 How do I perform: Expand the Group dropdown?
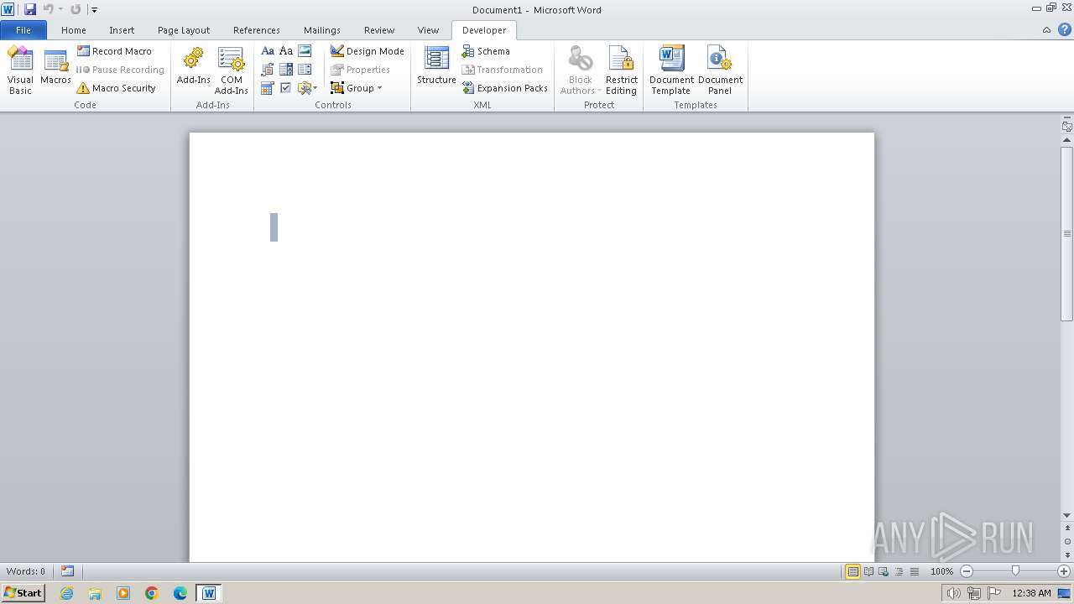pos(357,88)
